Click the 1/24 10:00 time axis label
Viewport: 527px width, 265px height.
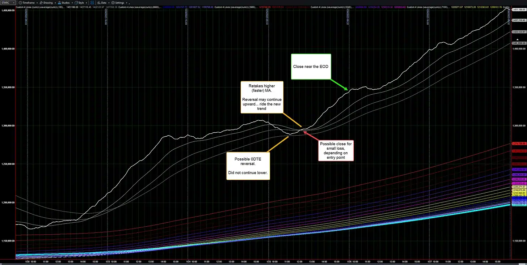click(191, 261)
